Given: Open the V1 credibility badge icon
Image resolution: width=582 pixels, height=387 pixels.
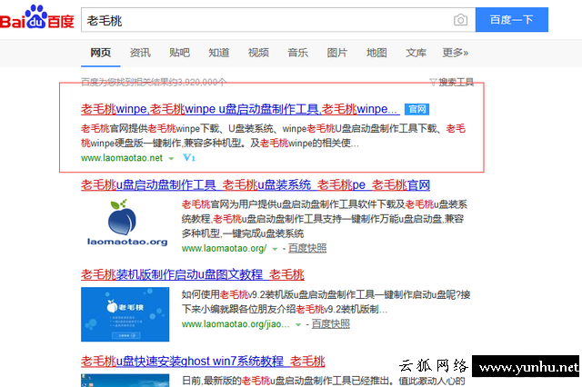Looking at the screenshot, I should click(189, 157).
